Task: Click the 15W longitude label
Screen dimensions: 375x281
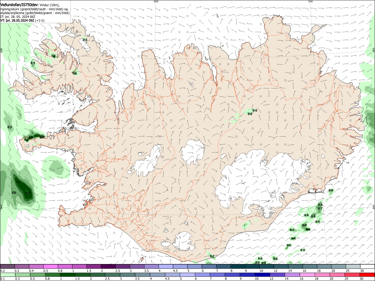Action: [310, 1]
